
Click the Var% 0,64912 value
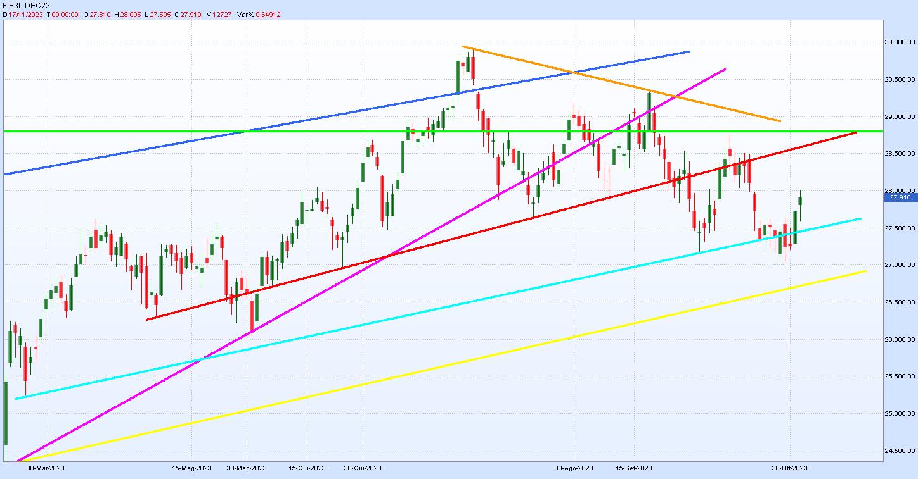click(x=259, y=13)
